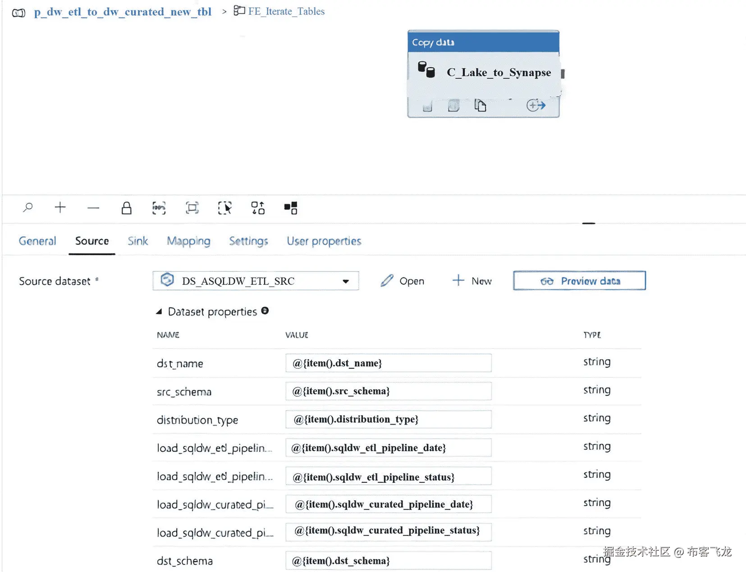Delete the C_Lake_to_Synapse activity
The width and height of the screenshot is (746, 572).
[x=427, y=106]
